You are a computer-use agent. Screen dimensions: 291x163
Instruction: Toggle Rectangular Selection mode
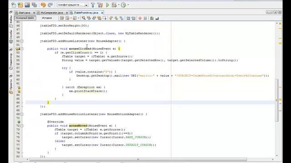[x=104, y=18]
